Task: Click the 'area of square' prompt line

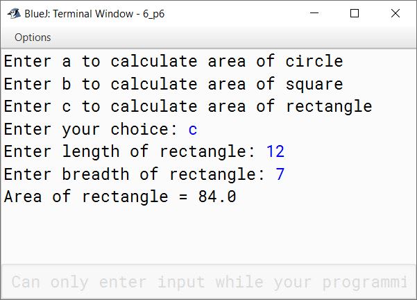Action: click(173, 84)
